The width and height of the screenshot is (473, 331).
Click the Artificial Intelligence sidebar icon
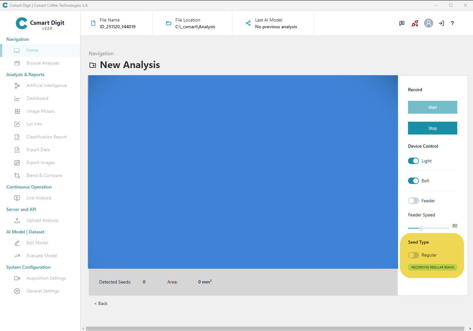click(x=17, y=86)
